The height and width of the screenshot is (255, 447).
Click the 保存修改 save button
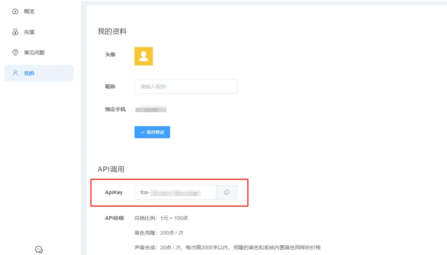tap(152, 132)
